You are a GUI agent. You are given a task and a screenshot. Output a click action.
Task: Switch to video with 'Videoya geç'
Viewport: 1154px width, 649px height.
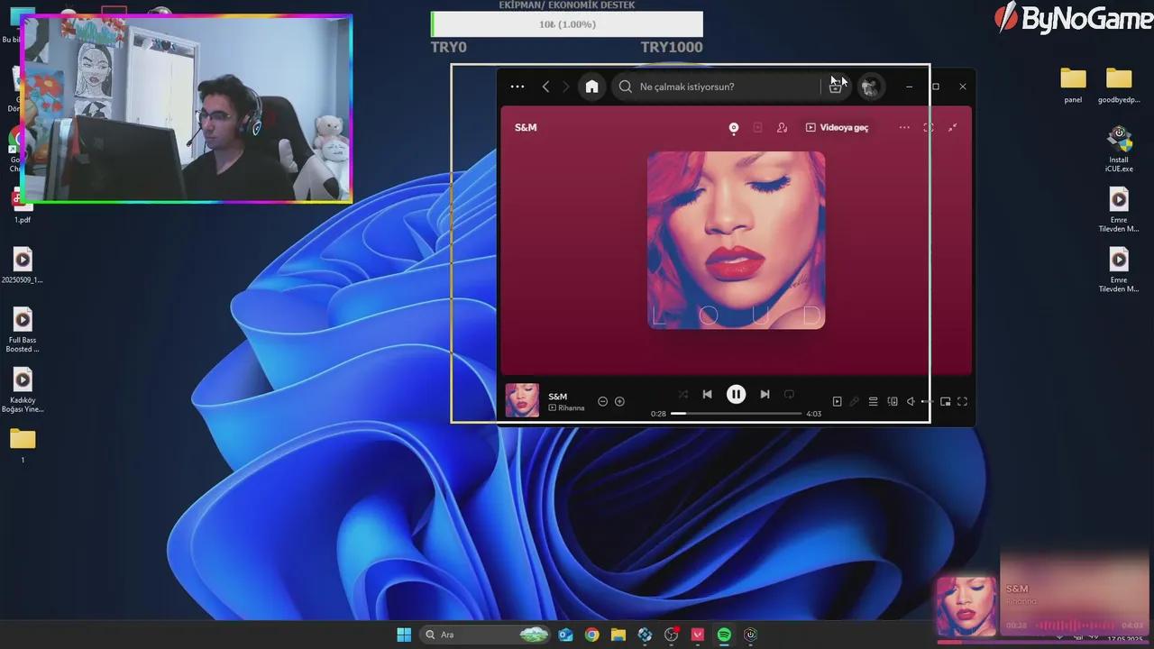[x=837, y=128]
